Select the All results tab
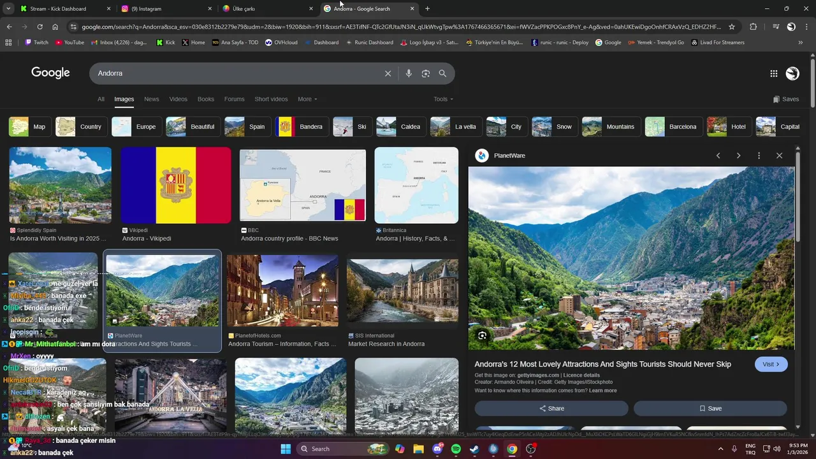The image size is (816, 459). point(101,99)
